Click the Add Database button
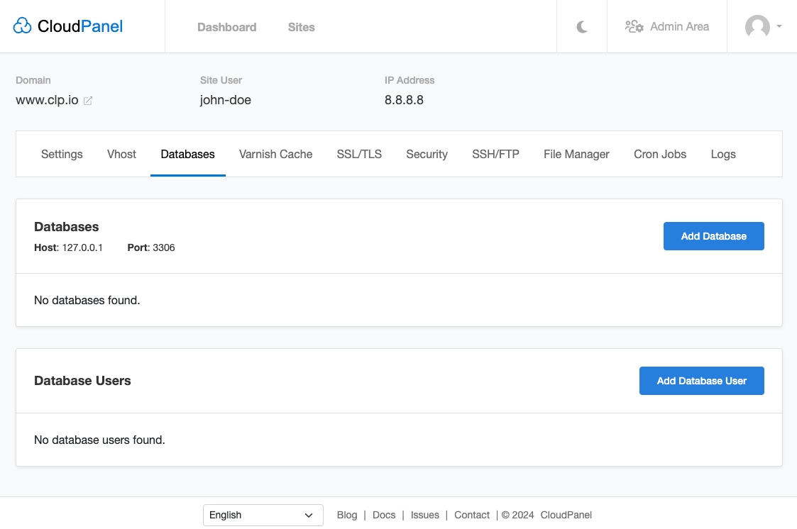 coord(713,236)
